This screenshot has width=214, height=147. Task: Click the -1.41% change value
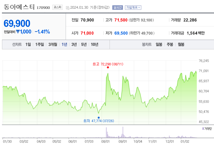click(x=42, y=32)
